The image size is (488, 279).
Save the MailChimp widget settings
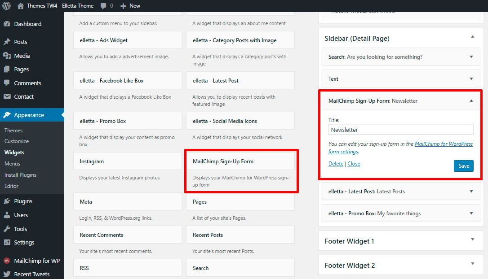point(463,166)
